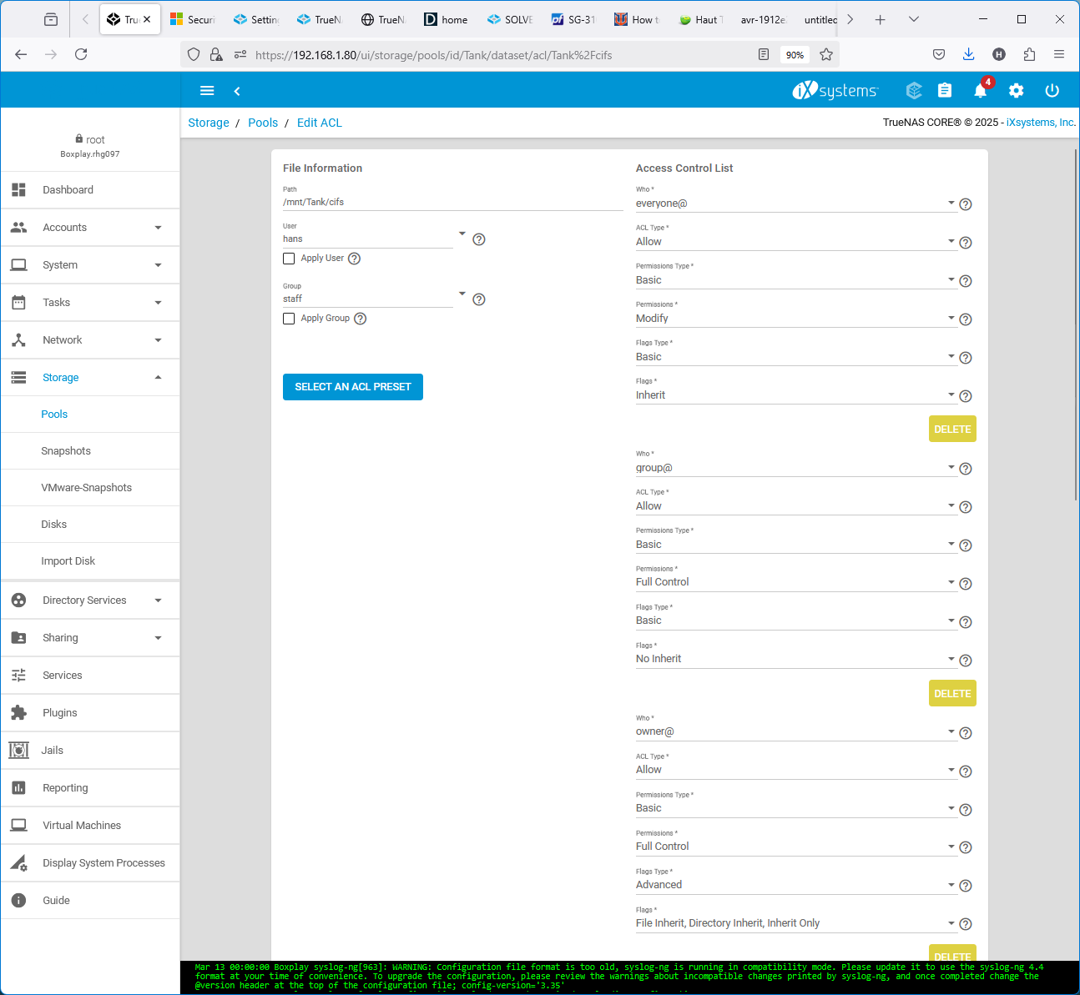Open Flags dropdown with File Inherit list
Viewport: 1080px width, 995px height.
pyautogui.click(x=795, y=923)
